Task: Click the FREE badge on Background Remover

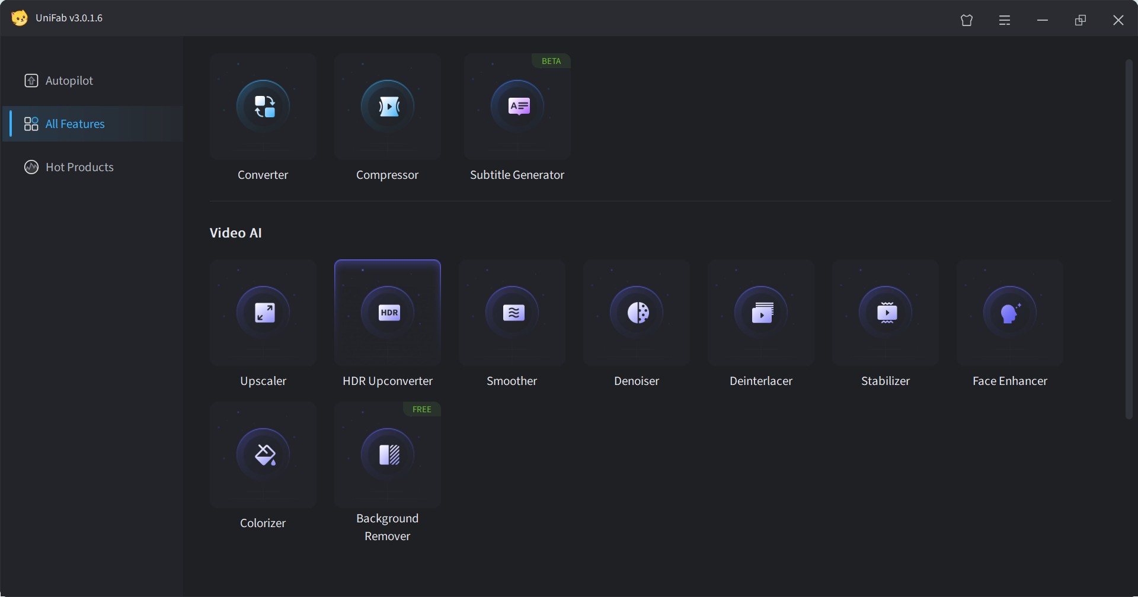Action: pos(422,409)
